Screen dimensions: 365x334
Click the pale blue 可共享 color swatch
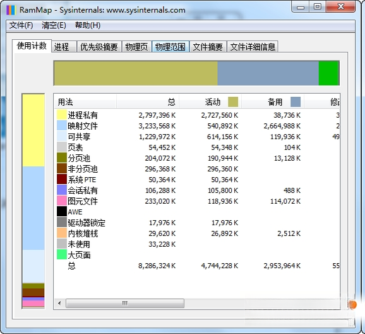[62, 137]
